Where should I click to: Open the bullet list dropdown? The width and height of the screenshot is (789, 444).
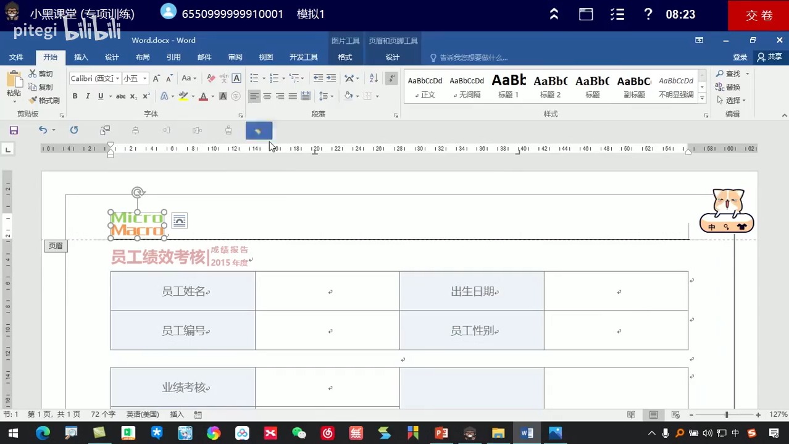click(264, 78)
